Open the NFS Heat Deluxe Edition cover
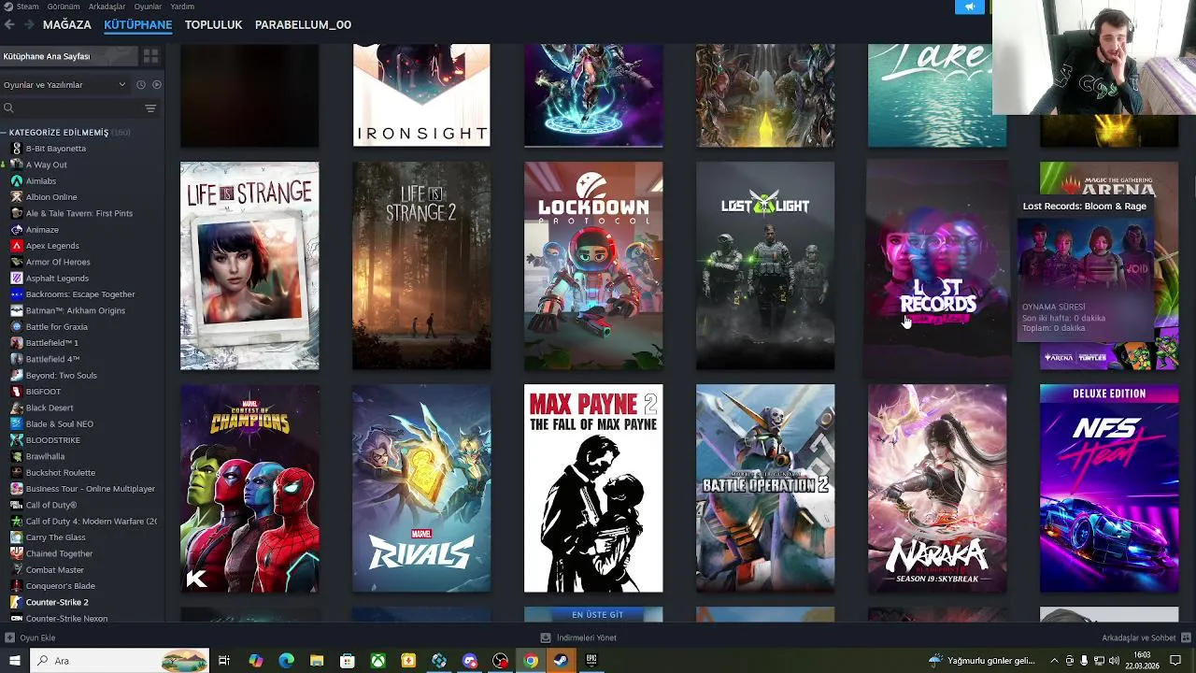The width and height of the screenshot is (1196, 673). (1109, 488)
